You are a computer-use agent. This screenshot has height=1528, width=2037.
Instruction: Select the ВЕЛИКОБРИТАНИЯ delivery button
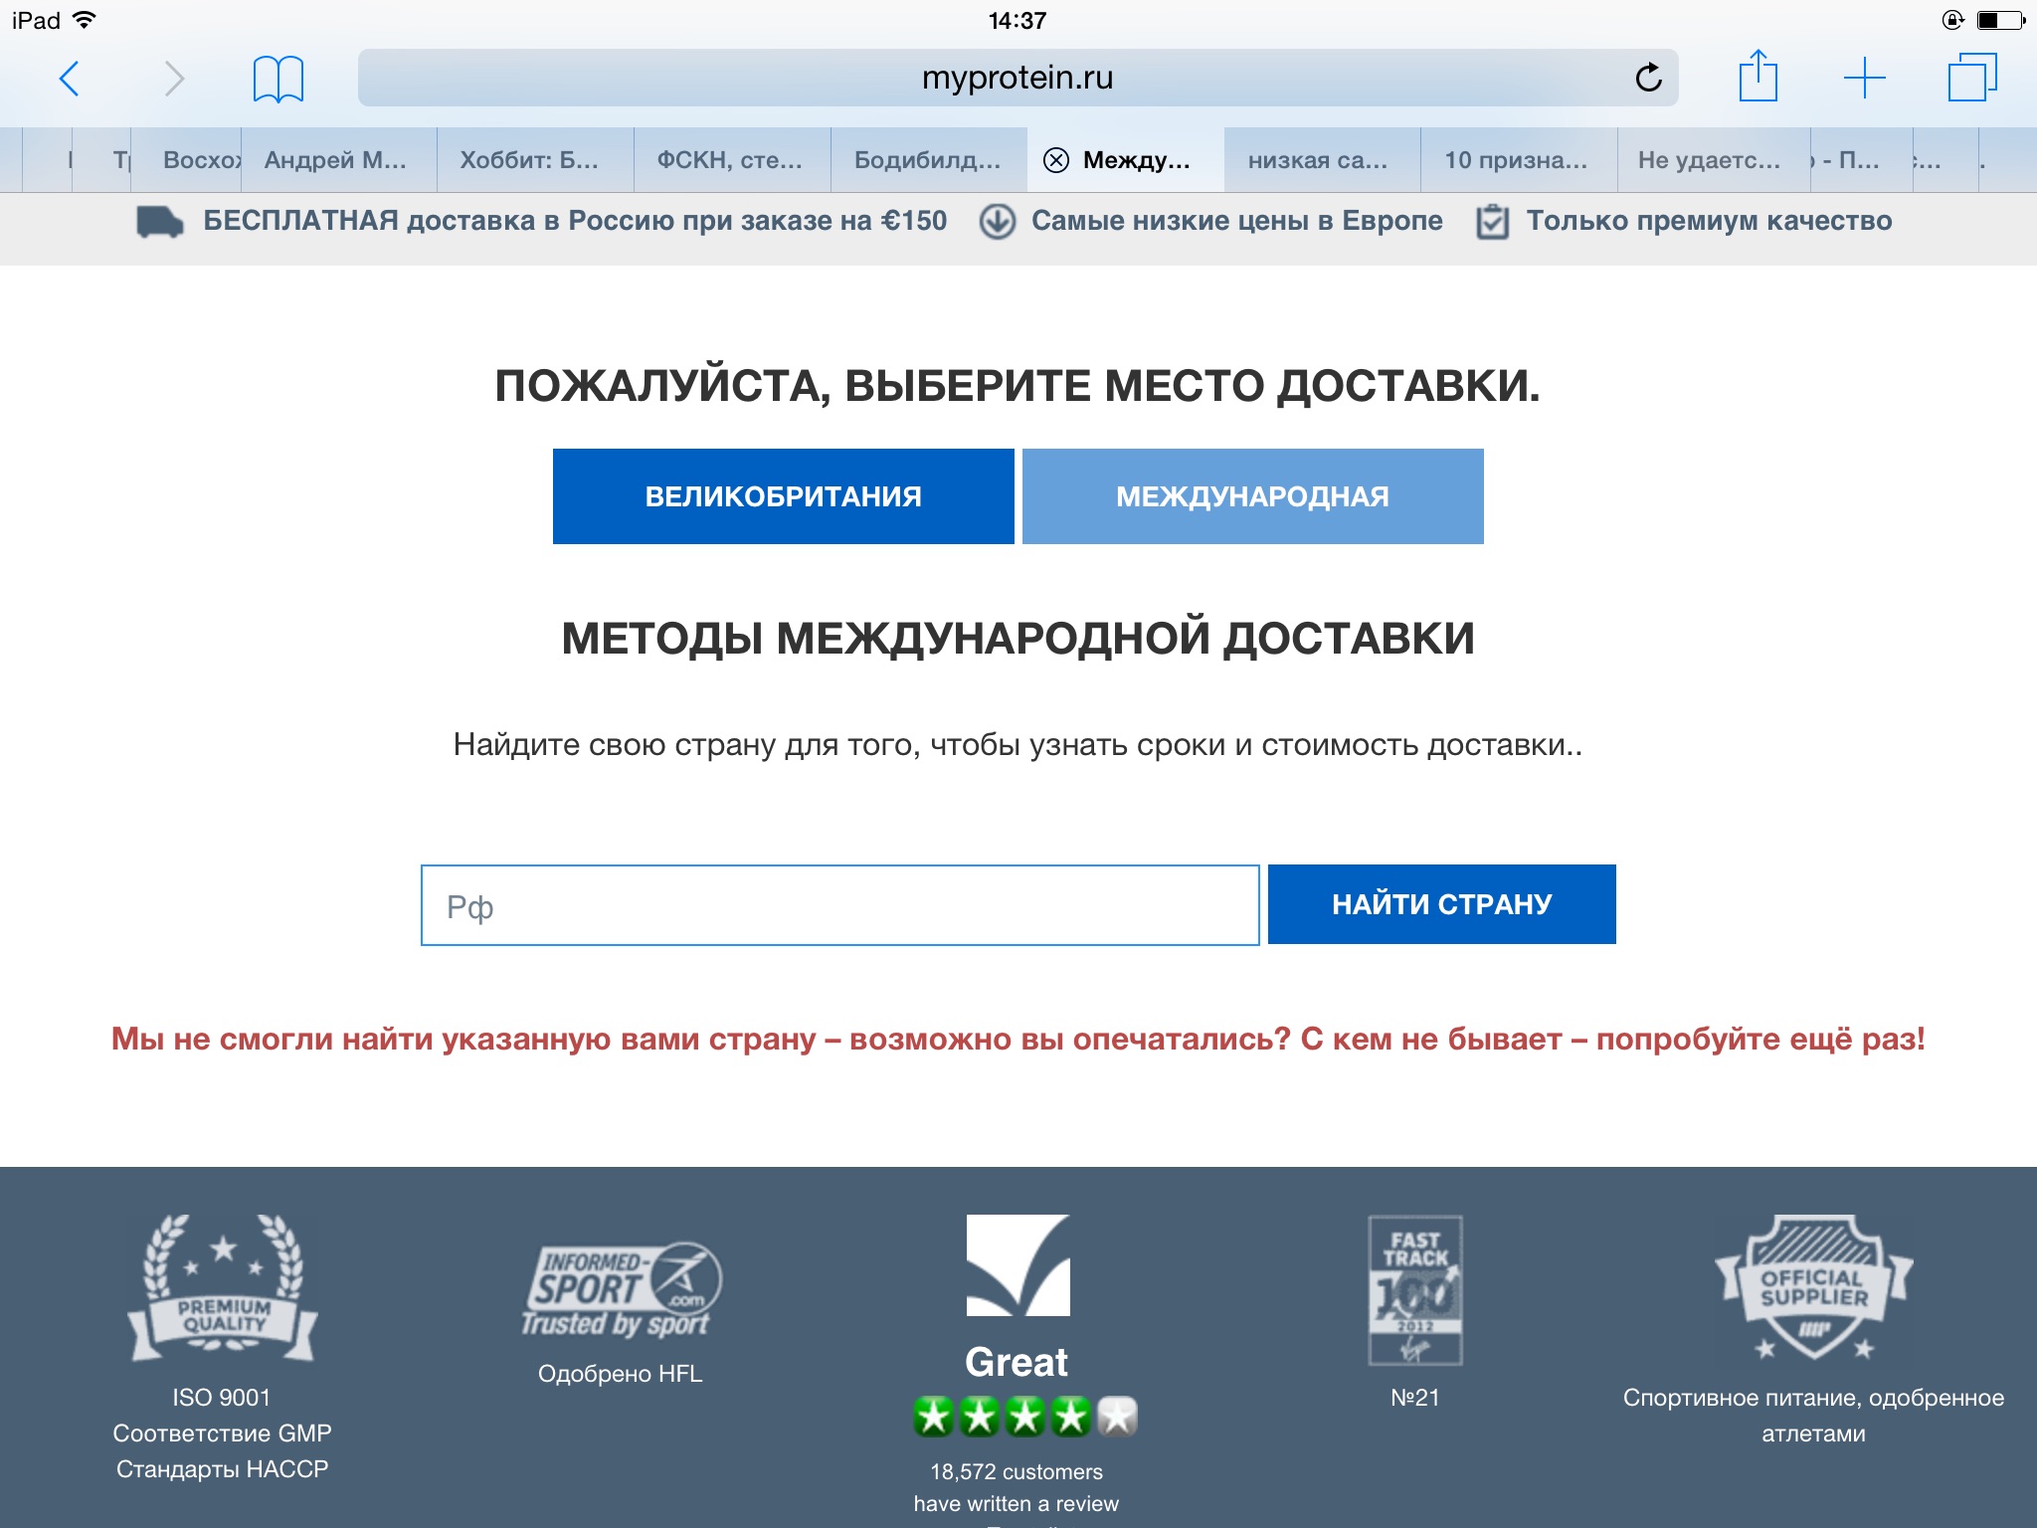[x=784, y=496]
